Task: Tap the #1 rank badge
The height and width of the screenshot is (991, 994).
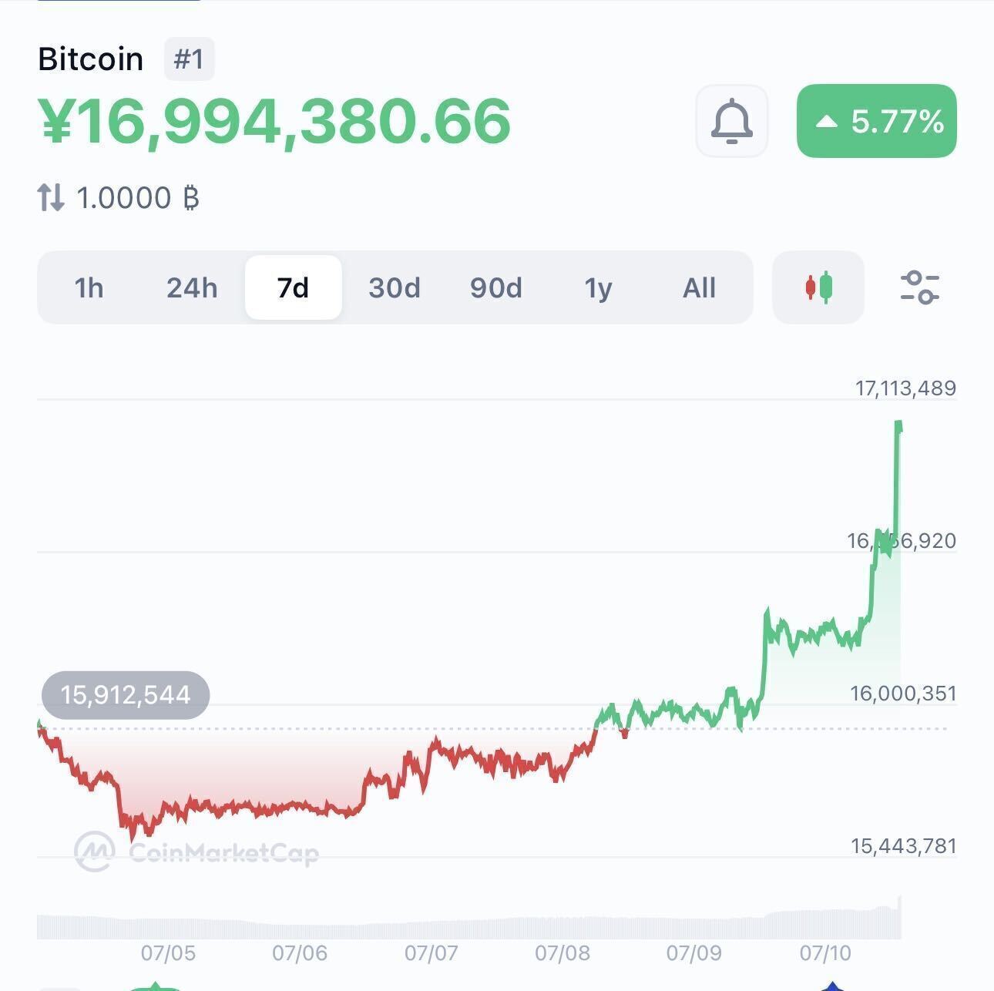Action: click(189, 59)
